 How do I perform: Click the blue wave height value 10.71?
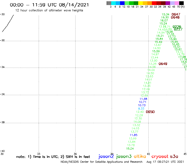pyautogui.click(x=142, y=102)
